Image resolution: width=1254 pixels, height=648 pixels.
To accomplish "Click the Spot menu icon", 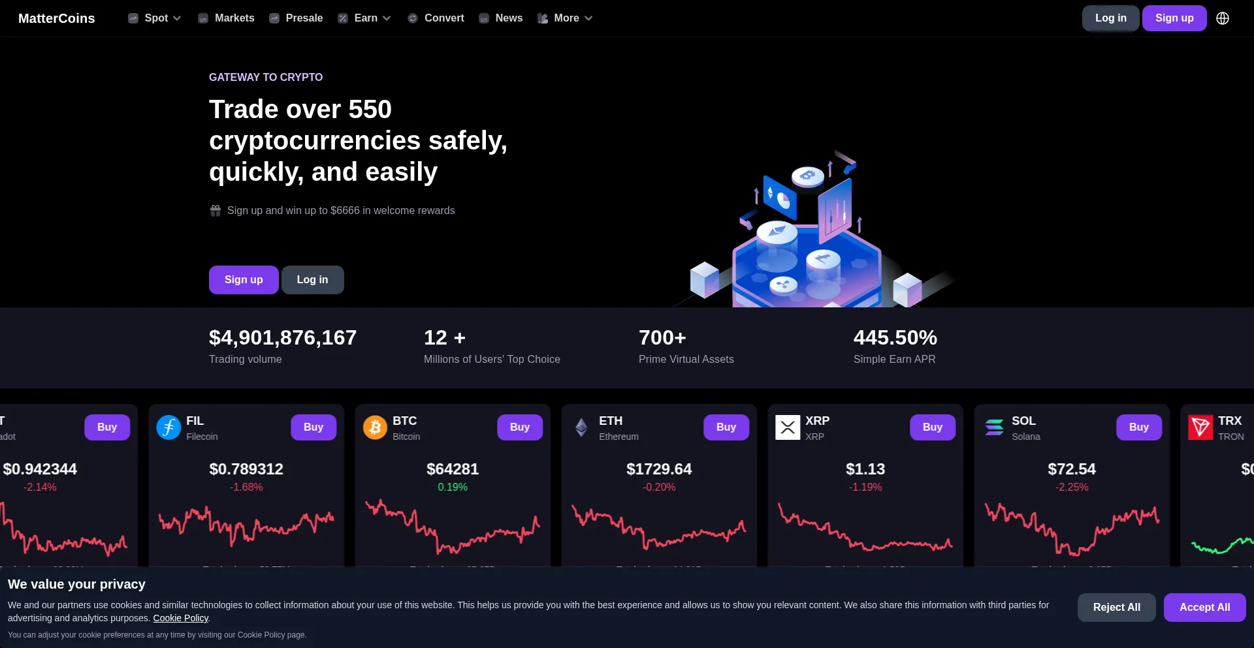I will tap(133, 18).
